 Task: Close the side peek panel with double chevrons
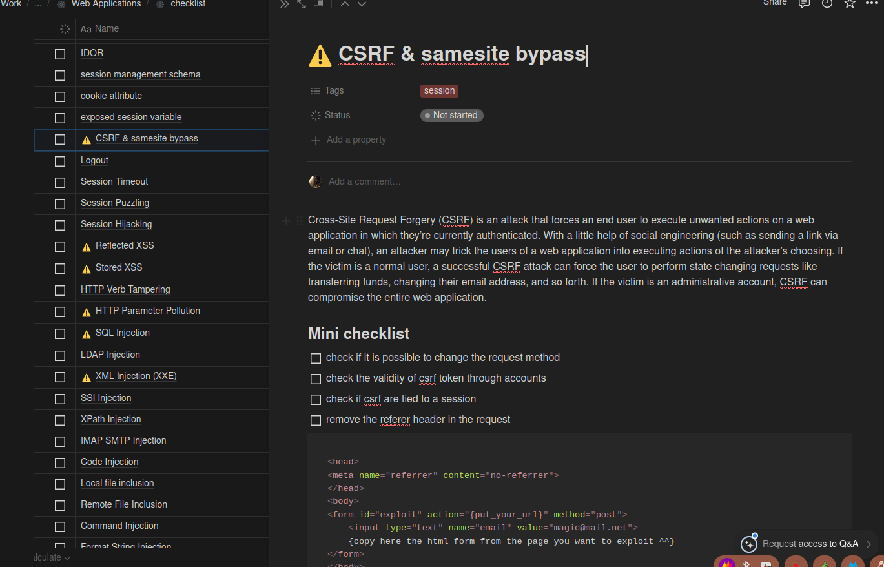point(285,4)
